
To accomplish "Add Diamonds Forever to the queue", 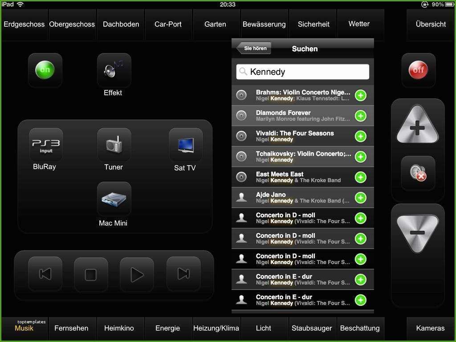I will 360,116.
